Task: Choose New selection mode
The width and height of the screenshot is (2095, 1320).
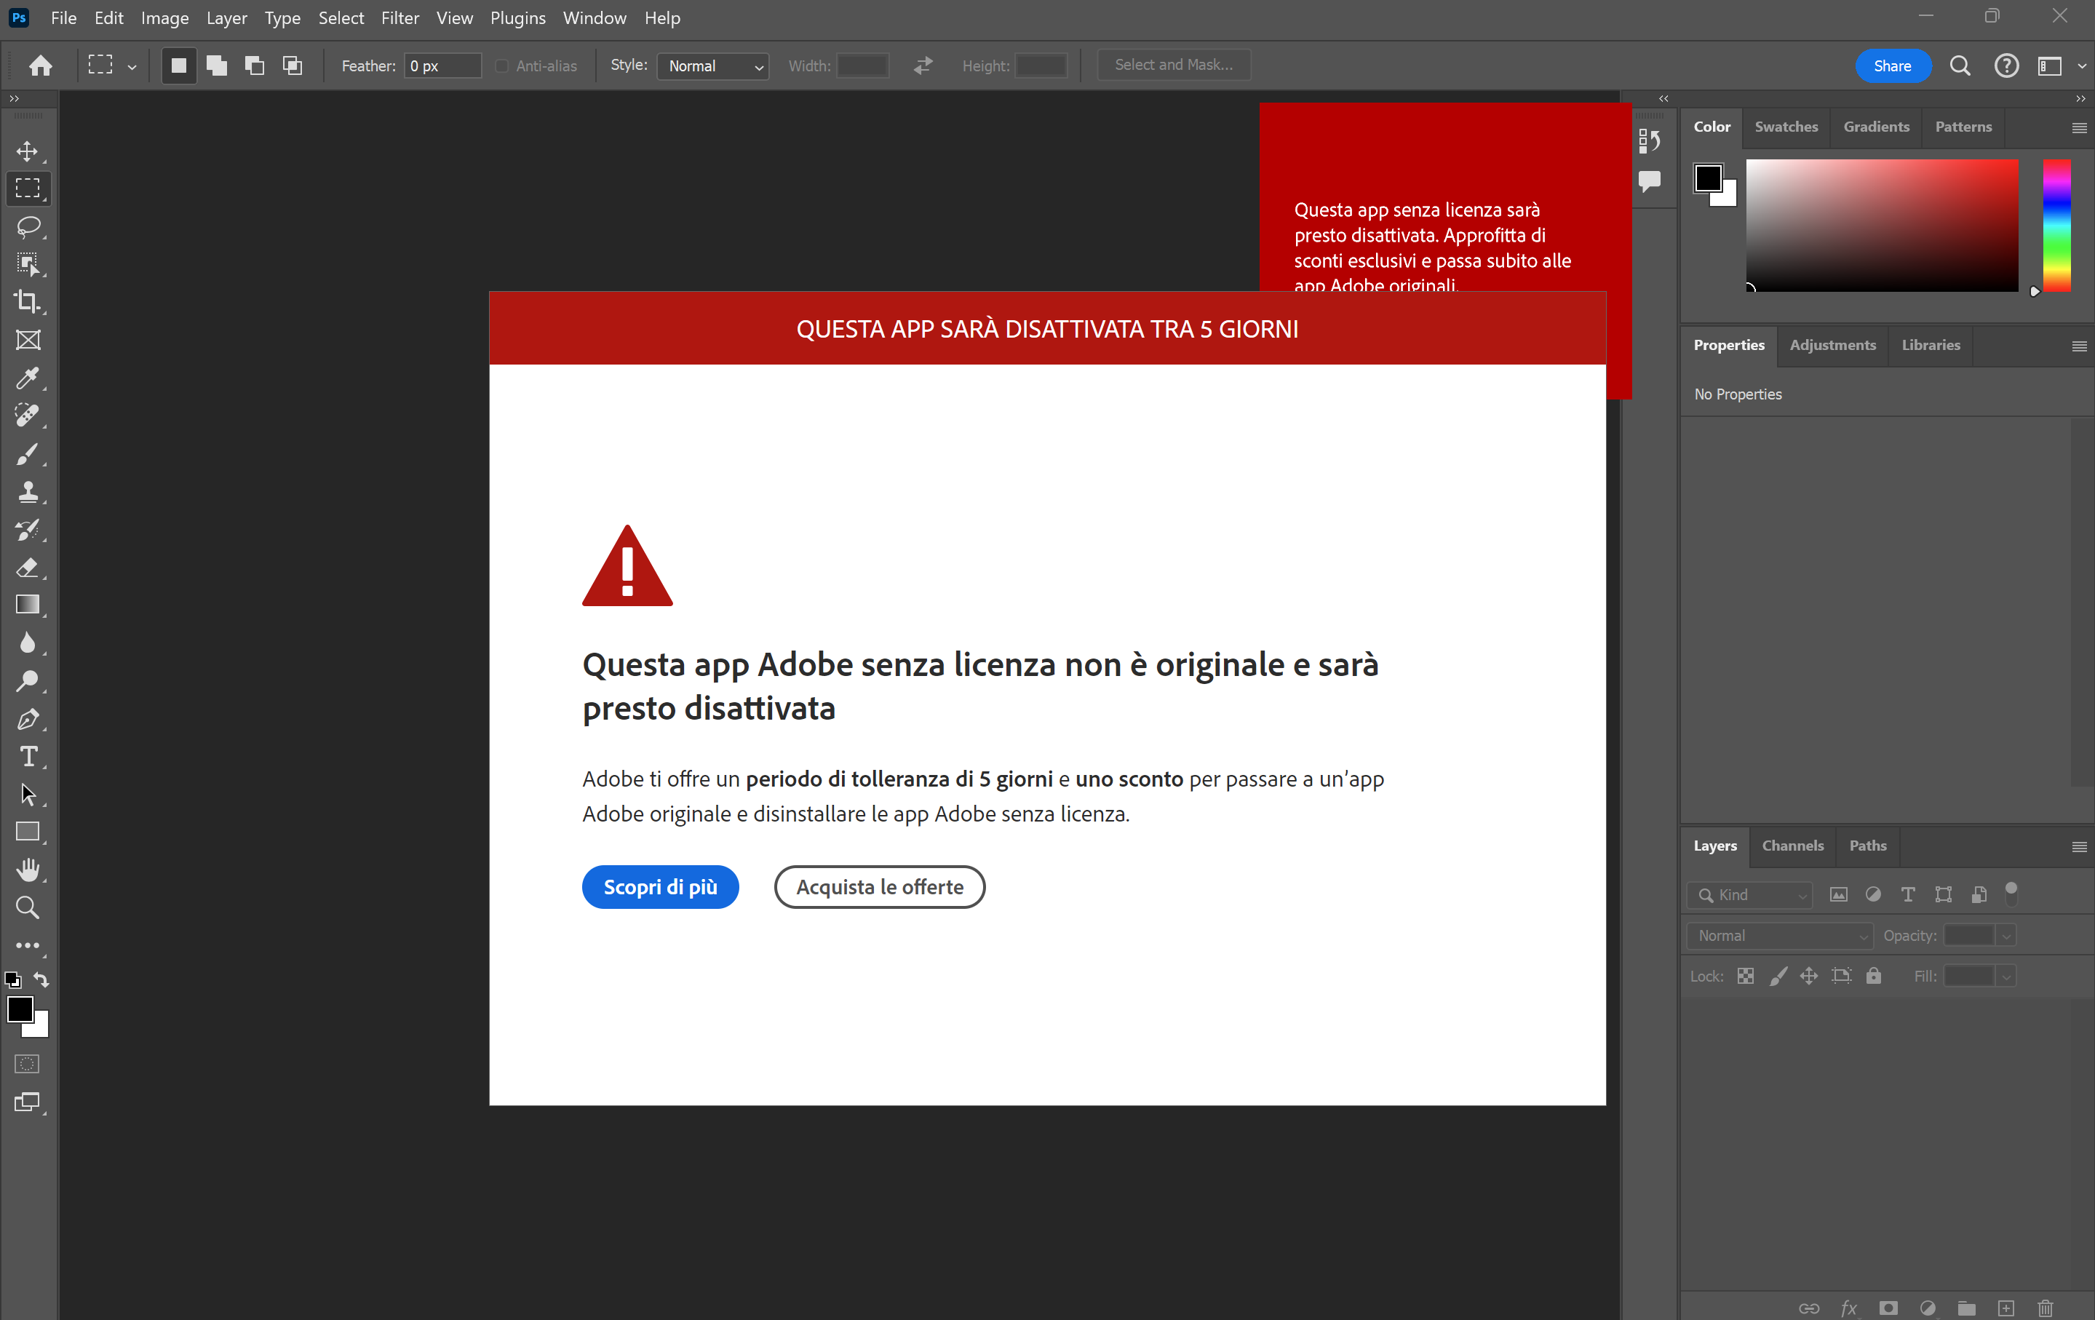Action: click(178, 65)
